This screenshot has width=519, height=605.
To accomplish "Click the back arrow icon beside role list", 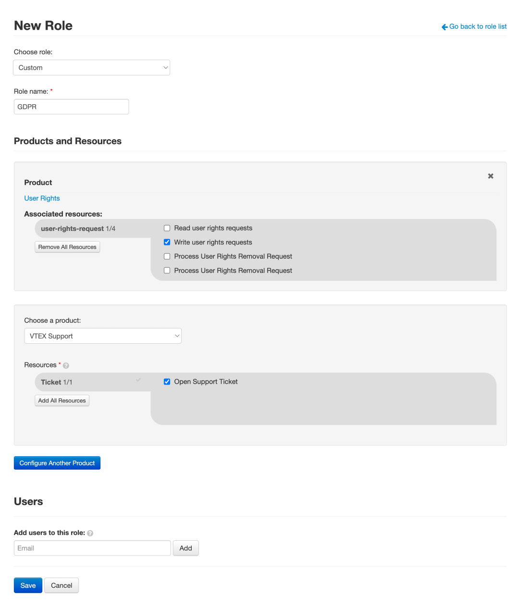I will coord(445,27).
